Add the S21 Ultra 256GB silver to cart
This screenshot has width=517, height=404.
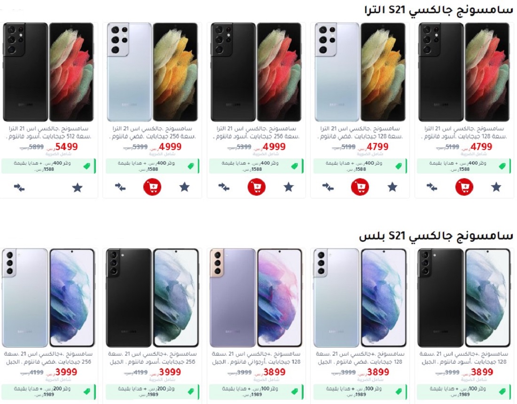(152, 187)
